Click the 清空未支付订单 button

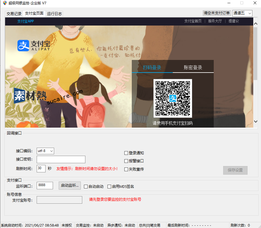pos(217,13)
